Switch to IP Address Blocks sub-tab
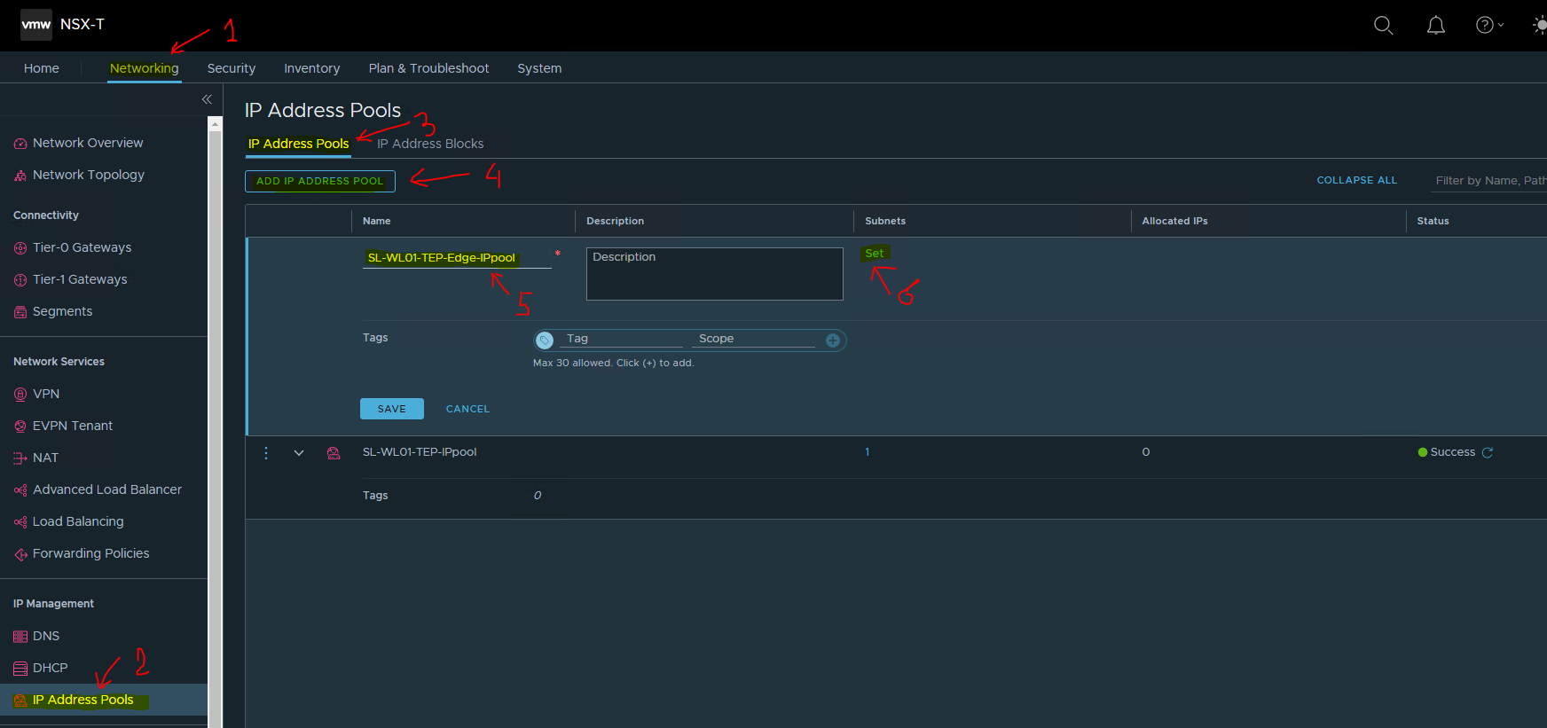Screen dimensions: 1547x728 [x=430, y=144]
